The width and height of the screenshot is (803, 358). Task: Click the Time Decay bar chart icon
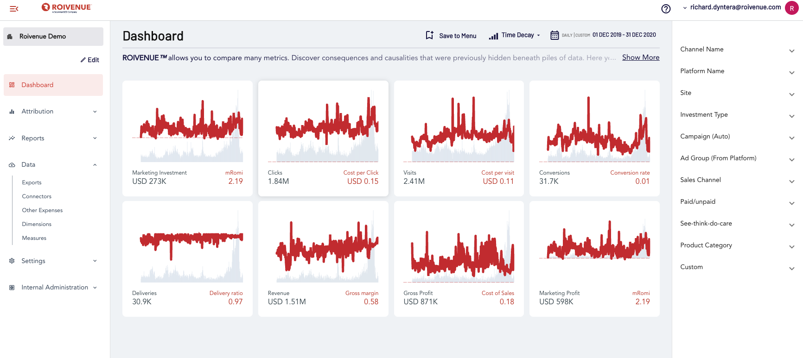493,36
